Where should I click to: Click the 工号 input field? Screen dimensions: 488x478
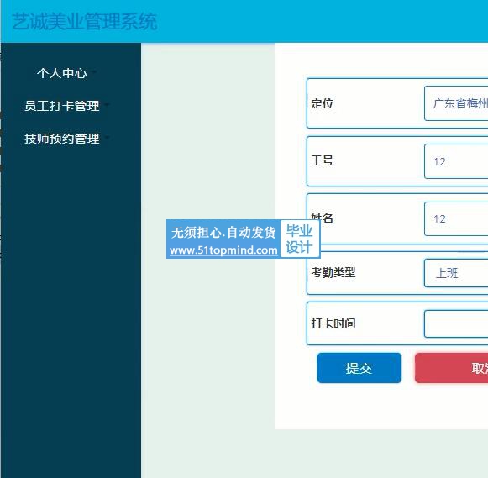(x=456, y=161)
